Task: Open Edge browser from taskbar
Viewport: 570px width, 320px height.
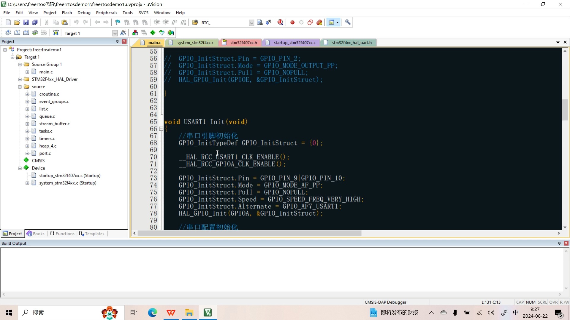Action: pos(152,313)
